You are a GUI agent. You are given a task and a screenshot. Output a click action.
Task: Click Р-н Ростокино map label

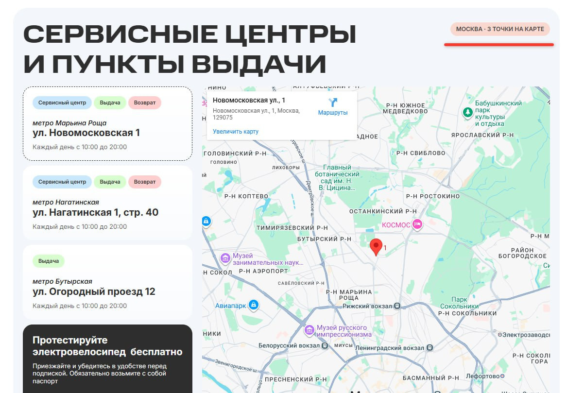pyautogui.click(x=433, y=196)
